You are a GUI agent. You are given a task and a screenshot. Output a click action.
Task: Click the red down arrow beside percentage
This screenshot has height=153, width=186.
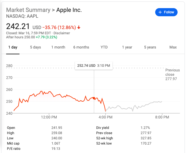tap(79, 28)
